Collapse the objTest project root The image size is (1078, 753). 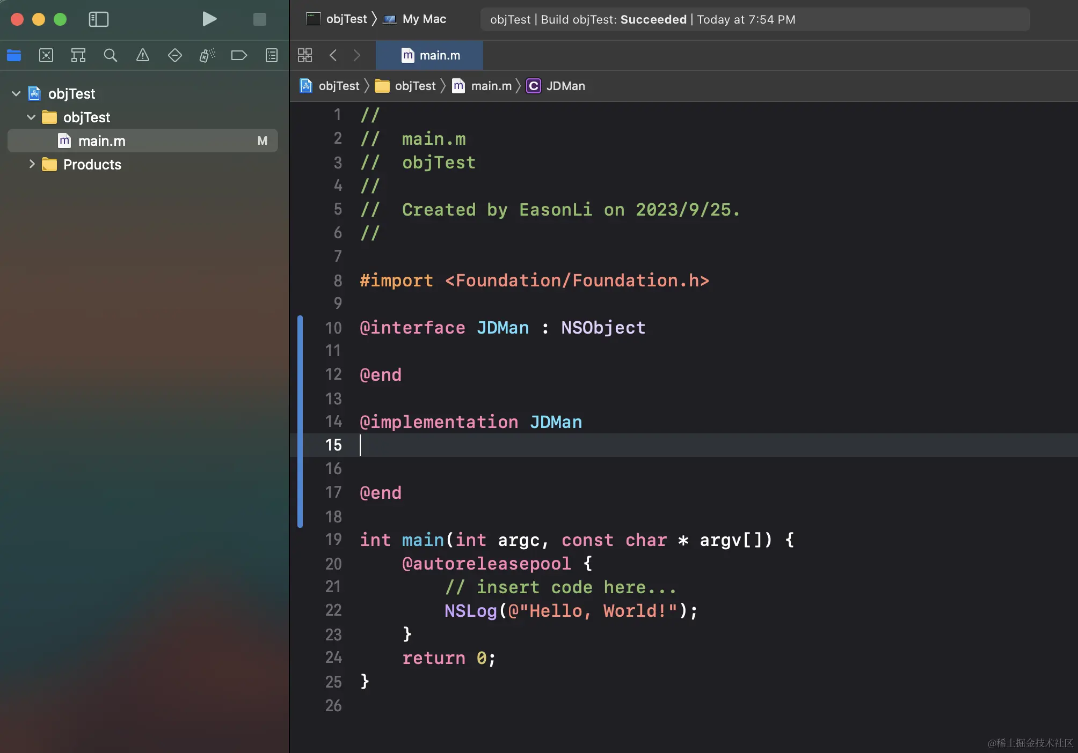click(16, 94)
